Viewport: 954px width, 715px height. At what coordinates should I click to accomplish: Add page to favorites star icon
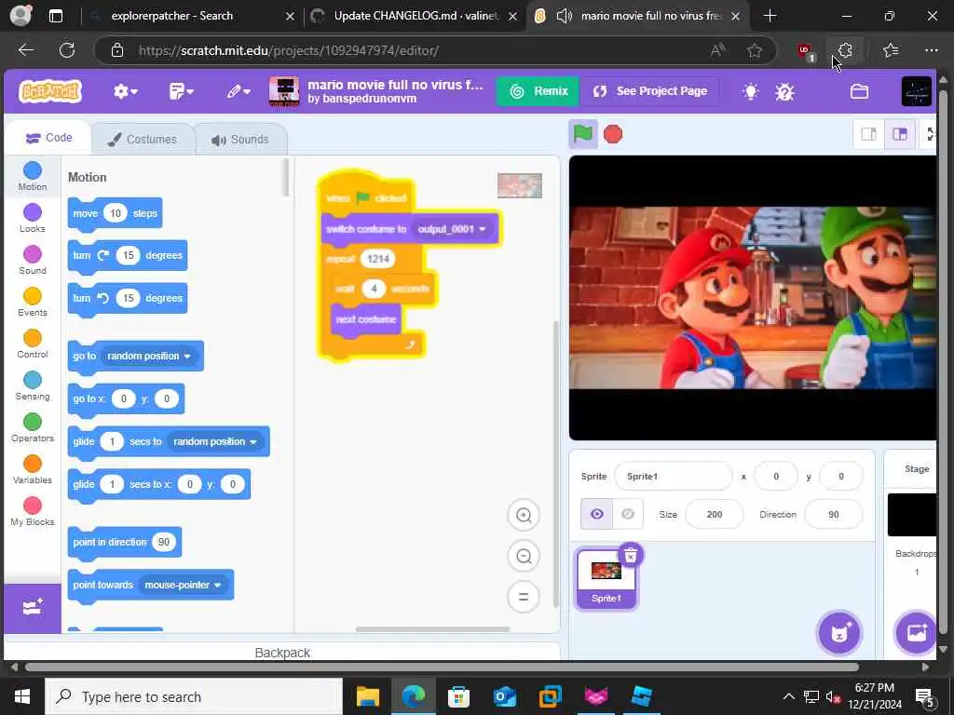(x=755, y=50)
